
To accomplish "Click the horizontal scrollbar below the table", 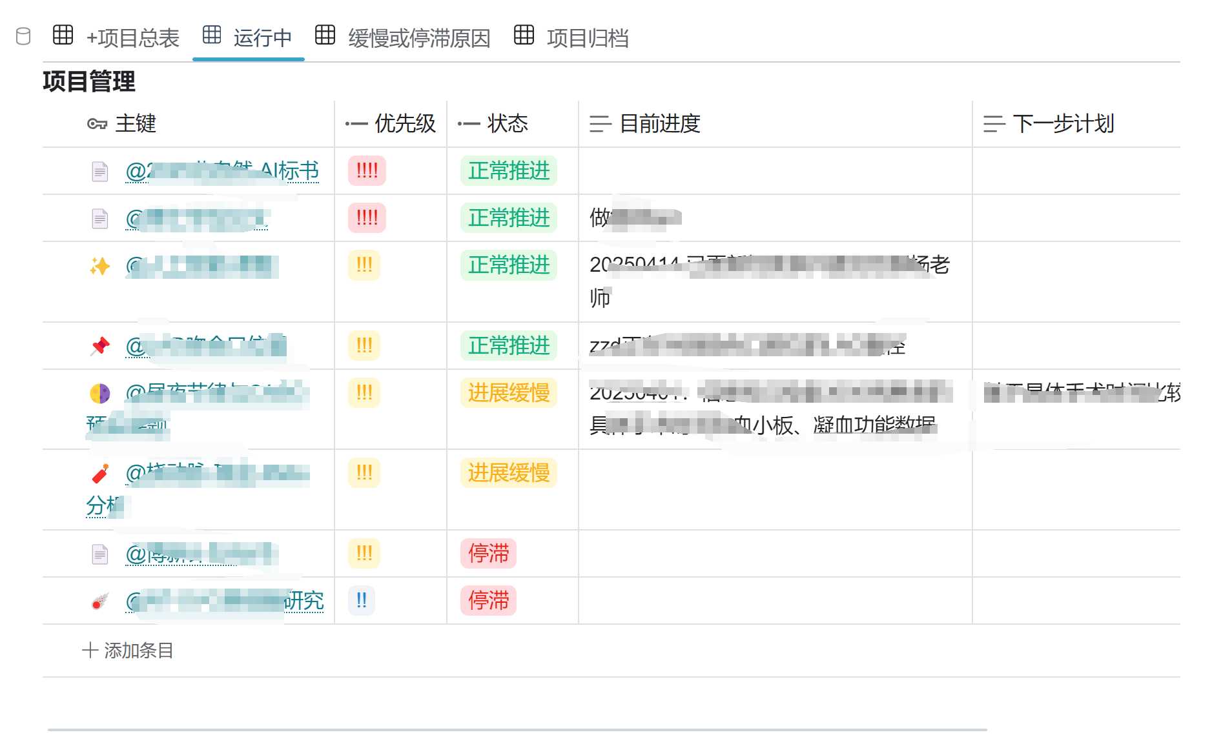I will [x=517, y=730].
